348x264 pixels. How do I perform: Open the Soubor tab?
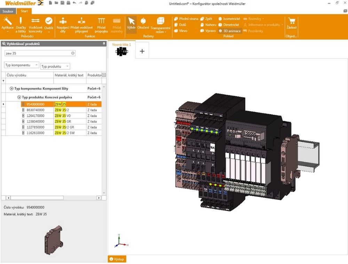[x=8, y=11]
